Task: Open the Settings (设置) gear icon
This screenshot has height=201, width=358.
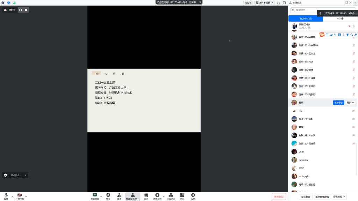Action: [193, 196]
